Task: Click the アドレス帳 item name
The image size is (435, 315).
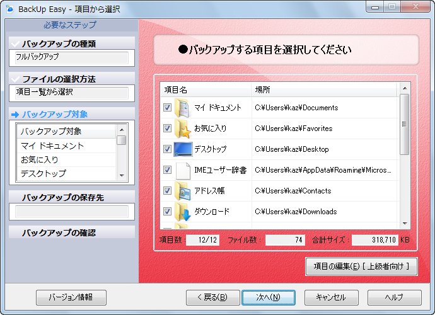Action: [x=209, y=191]
